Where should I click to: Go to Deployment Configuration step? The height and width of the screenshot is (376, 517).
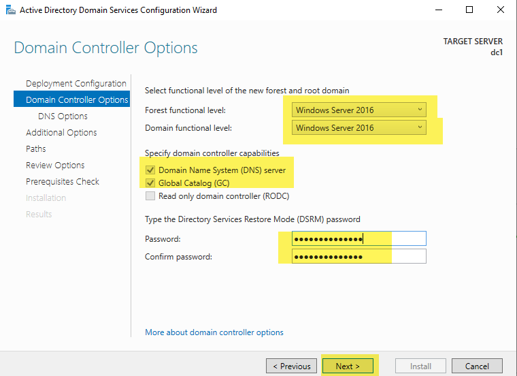click(x=76, y=84)
